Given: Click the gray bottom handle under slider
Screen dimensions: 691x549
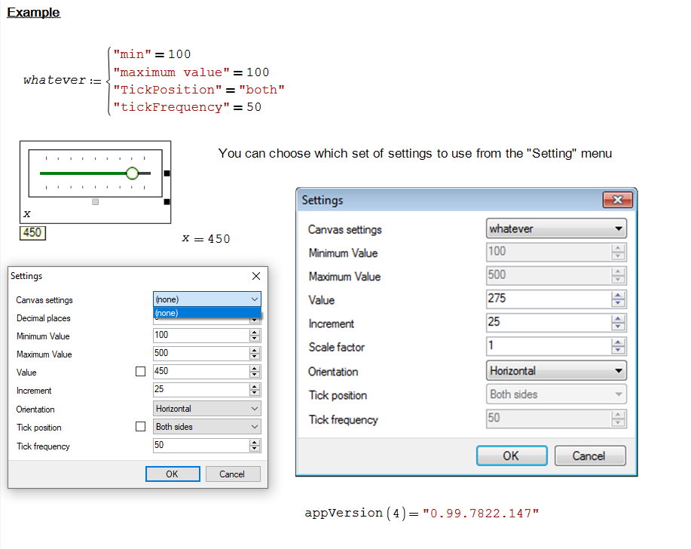Looking at the screenshot, I should 95,201.
